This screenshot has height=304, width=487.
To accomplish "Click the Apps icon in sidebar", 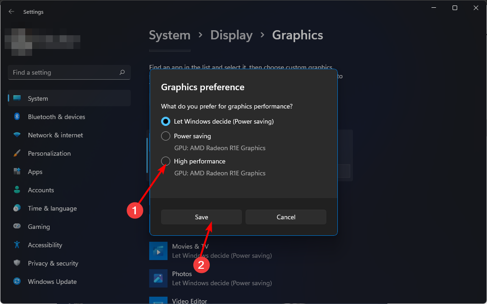I will 17,171.
